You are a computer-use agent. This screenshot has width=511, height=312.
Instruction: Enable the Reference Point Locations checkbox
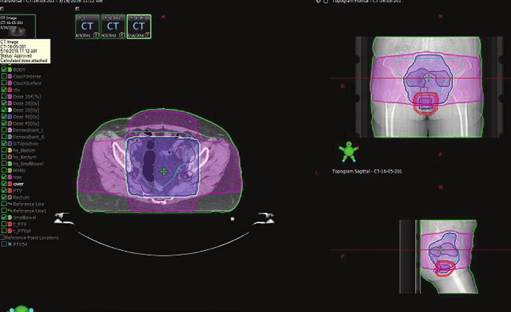[x=2, y=238]
